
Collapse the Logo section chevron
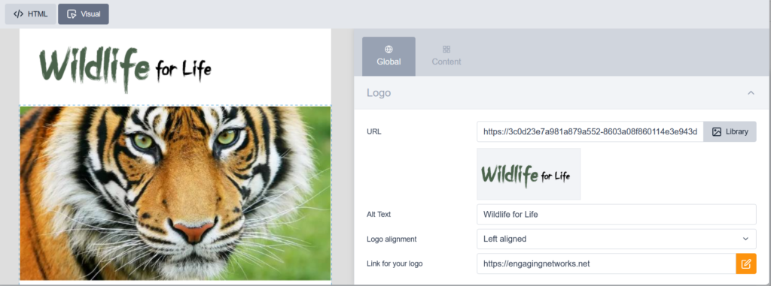click(x=751, y=93)
